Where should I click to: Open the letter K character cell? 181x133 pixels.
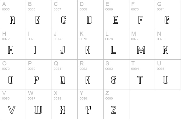pyautogui.click(x=91, y=45)
